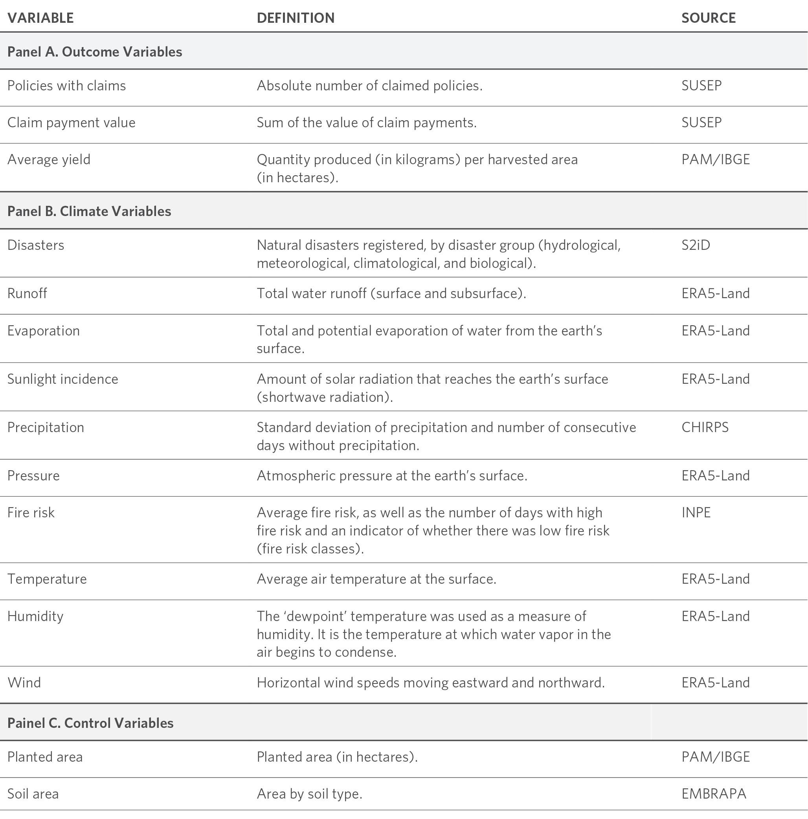Click the Policies with claims variable
The height and width of the screenshot is (819, 808).
pyautogui.click(x=66, y=86)
